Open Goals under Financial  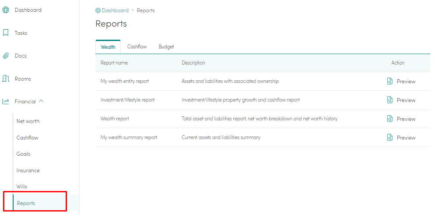(x=23, y=154)
